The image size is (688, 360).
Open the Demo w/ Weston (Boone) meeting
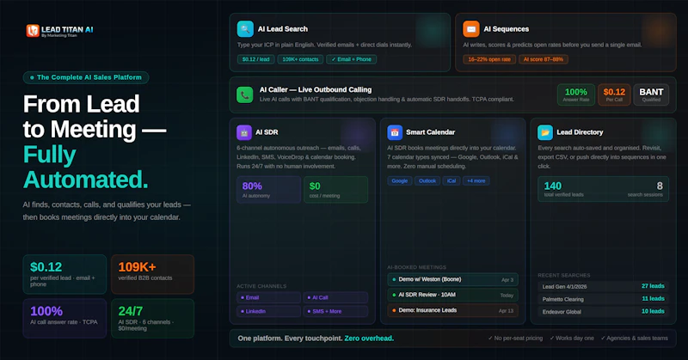(x=453, y=279)
